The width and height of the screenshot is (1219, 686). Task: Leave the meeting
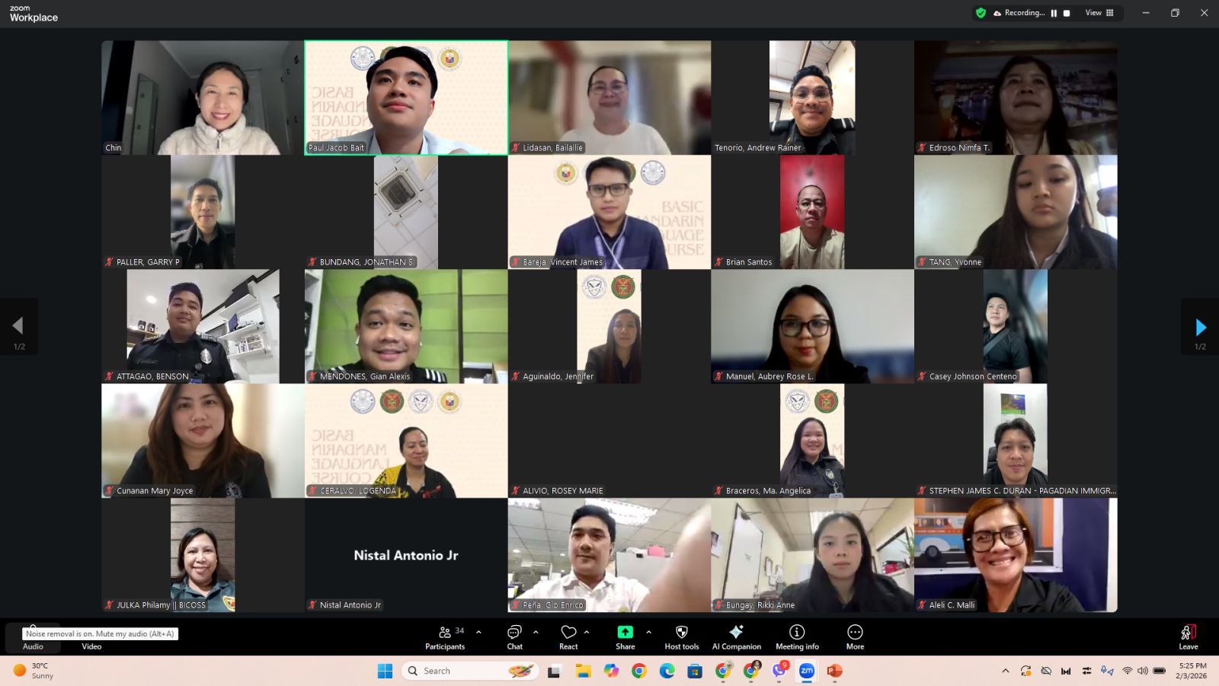1188,637
